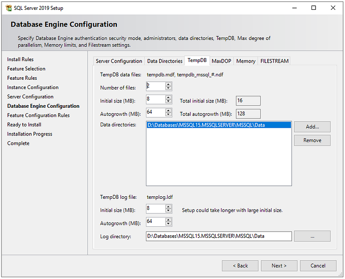Decrease data files Autogrowth down arrow
Viewport: 345px width, 279px height.
(169, 115)
